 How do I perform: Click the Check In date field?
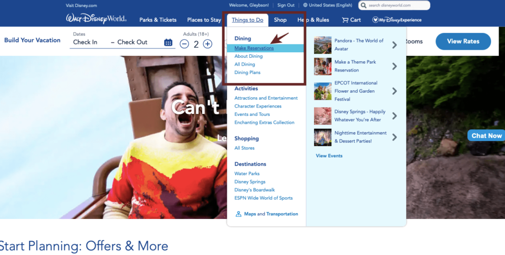coord(85,42)
